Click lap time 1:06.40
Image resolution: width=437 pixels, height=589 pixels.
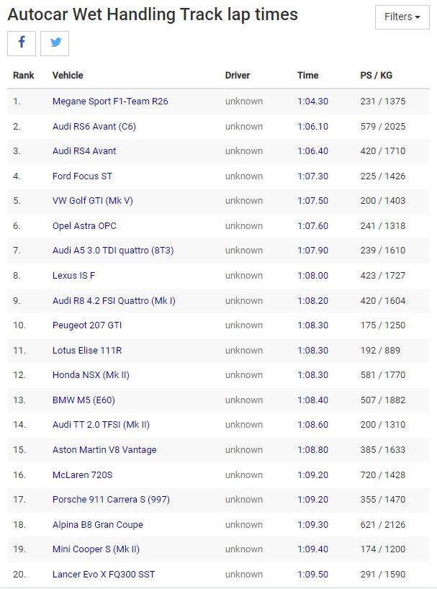[x=312, y=151]
